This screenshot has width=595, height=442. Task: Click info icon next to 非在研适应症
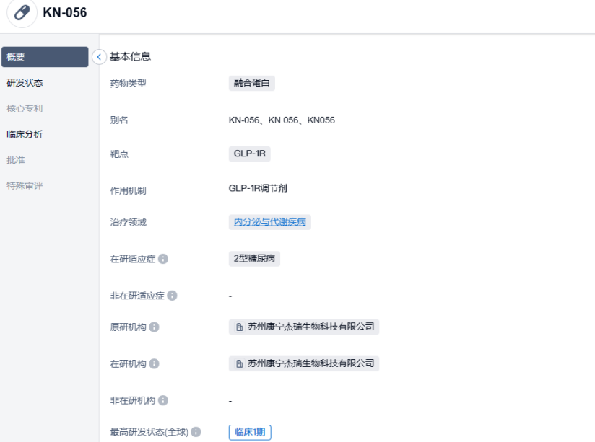pyautogui.click(x=172, y=296)
